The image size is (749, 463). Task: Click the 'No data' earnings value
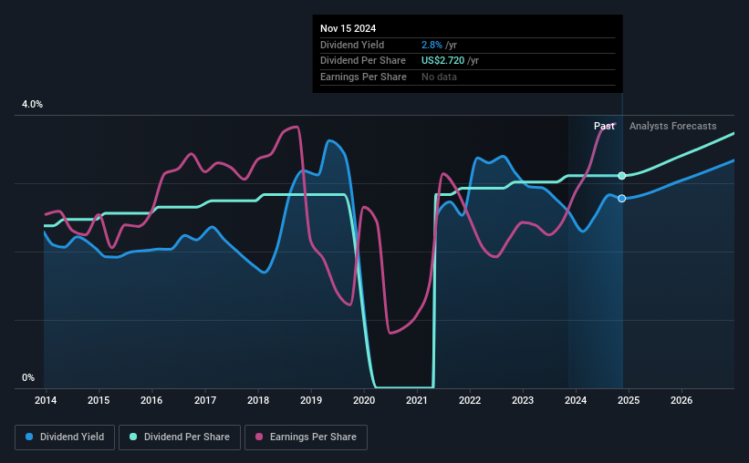(x=439, y=77)
